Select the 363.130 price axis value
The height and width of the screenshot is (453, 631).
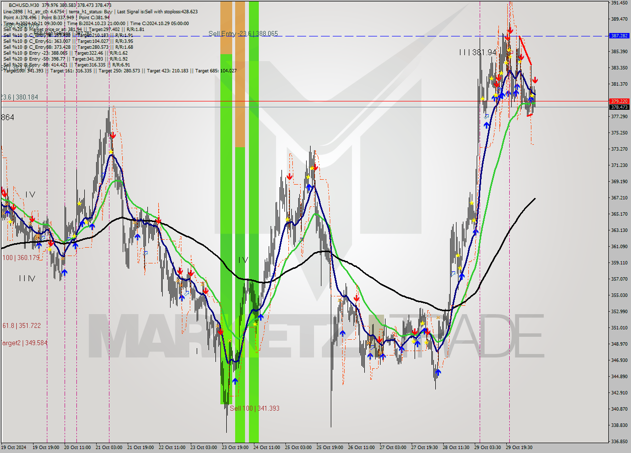pos(619,230)
